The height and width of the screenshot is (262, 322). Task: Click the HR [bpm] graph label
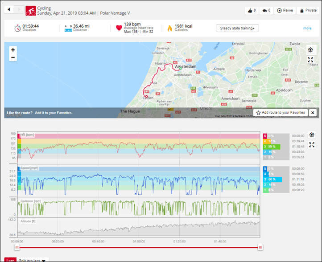pyautogui.click(x=27, y=135)
